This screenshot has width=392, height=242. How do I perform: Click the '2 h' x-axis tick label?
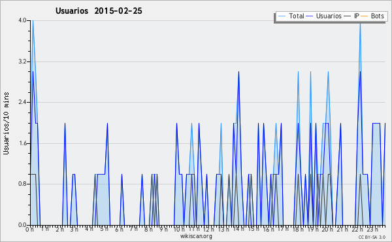pyautogui.click(x=59, y=229)
